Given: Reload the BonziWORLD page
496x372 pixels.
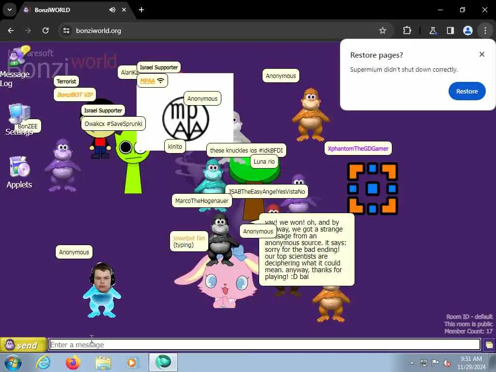Looking at the screenshot, I should tap(46, 31).
